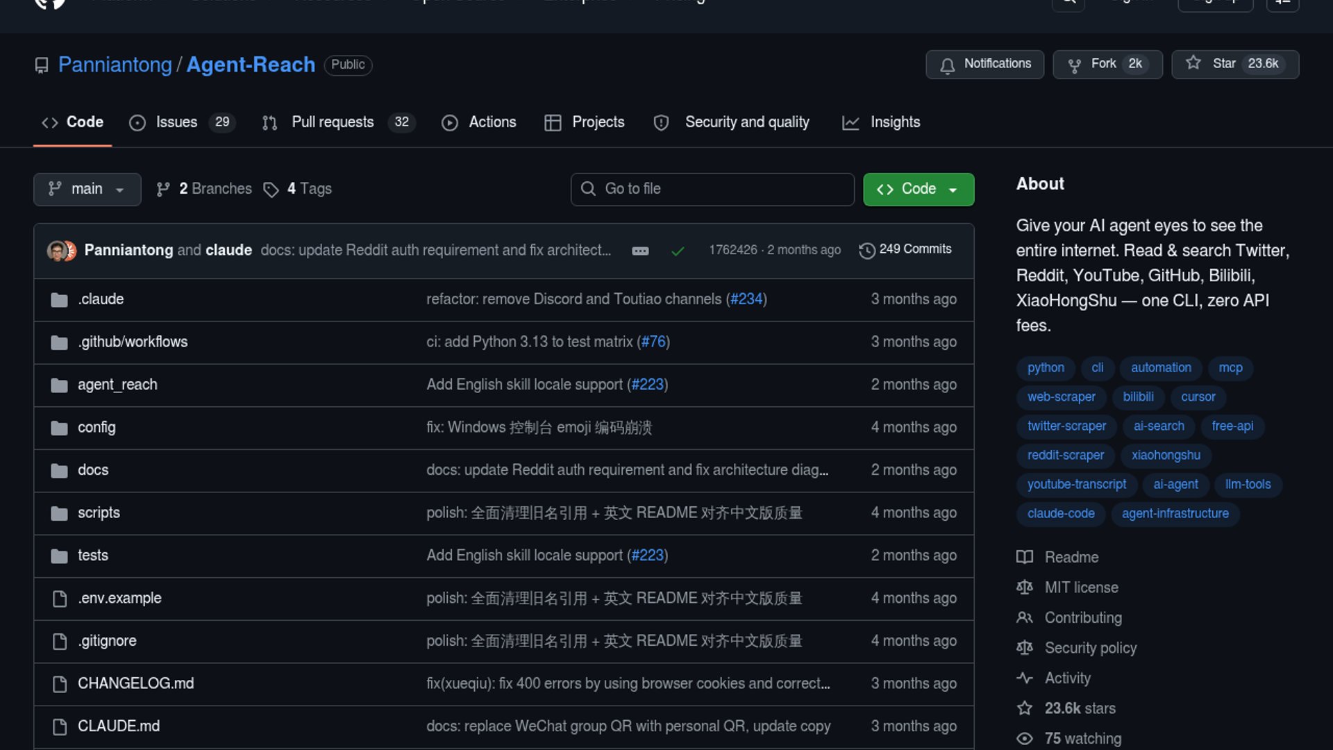Open the Insights tab
Viewport: 1333px width, 750px height.
tap(881, 122)
